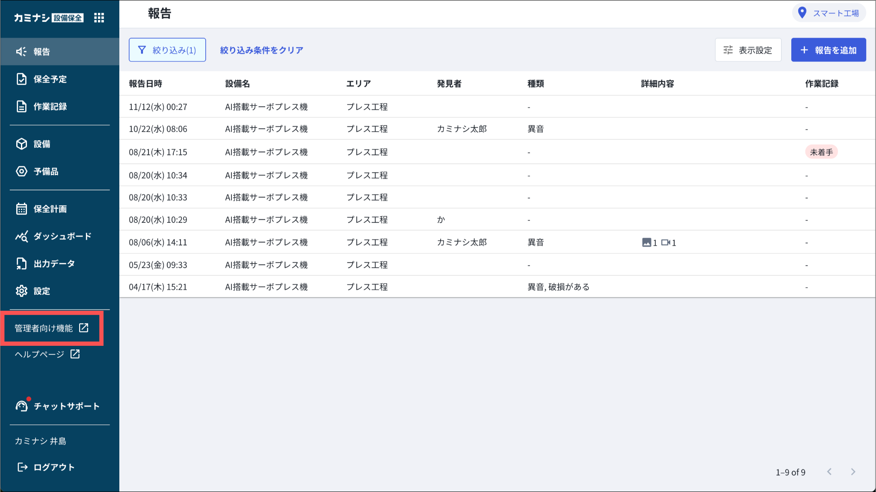Open 保全予定 checklist icon in sidebar
Image resolution: width=876 pixels, height=492 pixels.
point(21,79)
